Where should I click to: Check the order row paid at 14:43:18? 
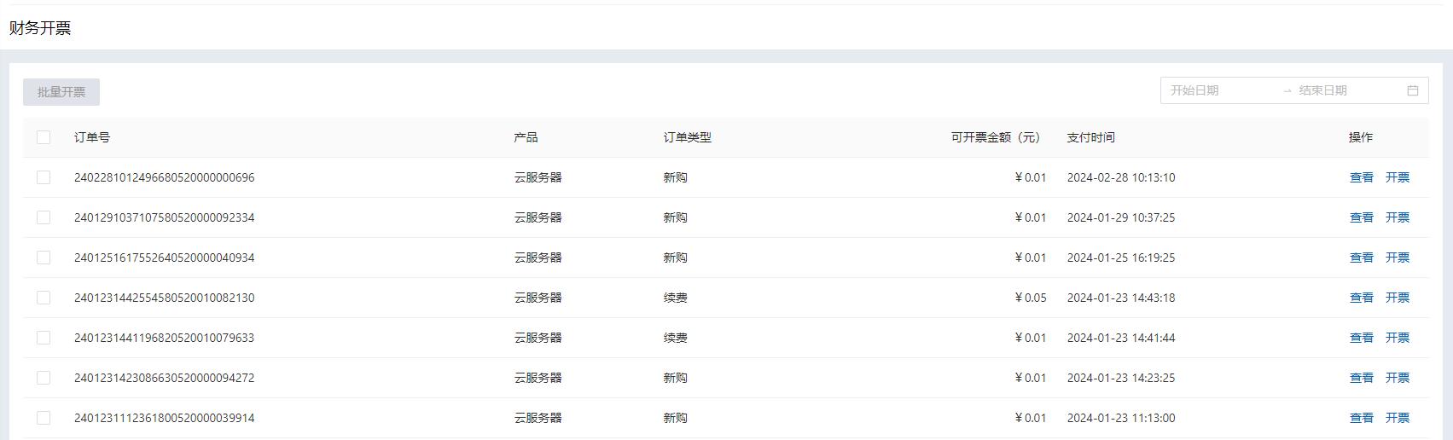(x=44, y=298)
